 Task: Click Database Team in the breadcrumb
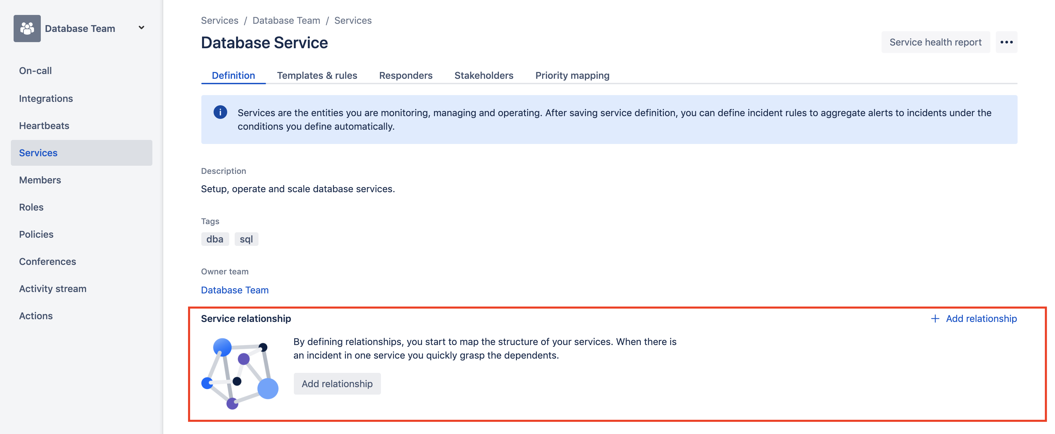pos(286,20)
